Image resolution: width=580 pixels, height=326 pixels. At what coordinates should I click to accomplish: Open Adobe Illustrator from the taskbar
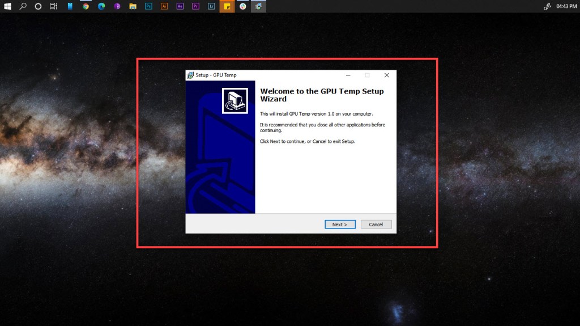164,6
